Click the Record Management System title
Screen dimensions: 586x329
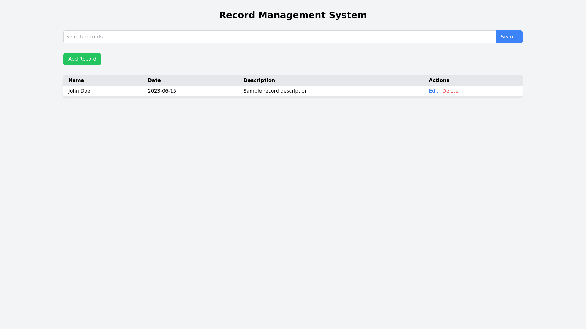[293, 15]
